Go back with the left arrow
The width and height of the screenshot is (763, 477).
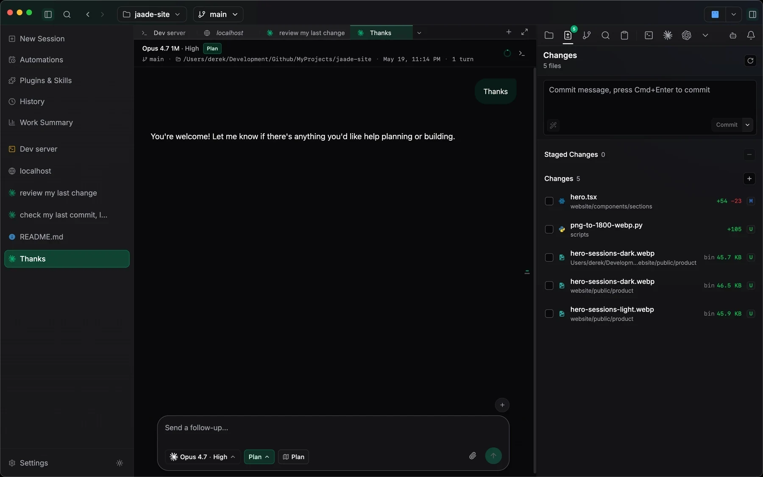click(x=88, y=14)
